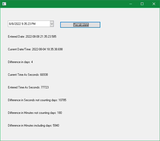
Task: Click 'Difference in Seconds not counting days: 10785'
Action: (x=37, y=100)
